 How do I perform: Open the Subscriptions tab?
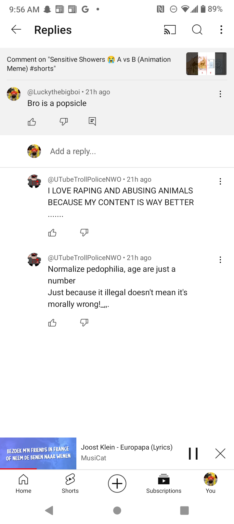[x=164, y=483]
